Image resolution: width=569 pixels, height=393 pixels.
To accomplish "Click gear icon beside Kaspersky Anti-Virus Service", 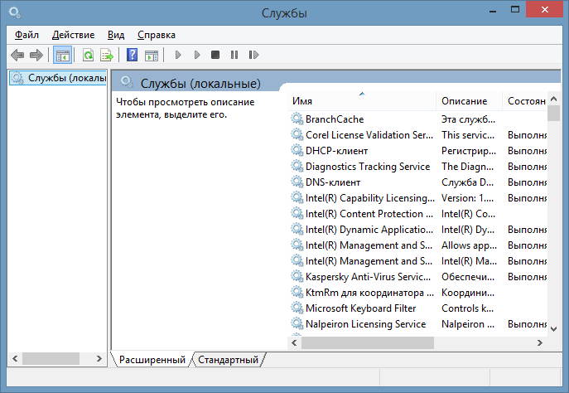I will point(297,277).
